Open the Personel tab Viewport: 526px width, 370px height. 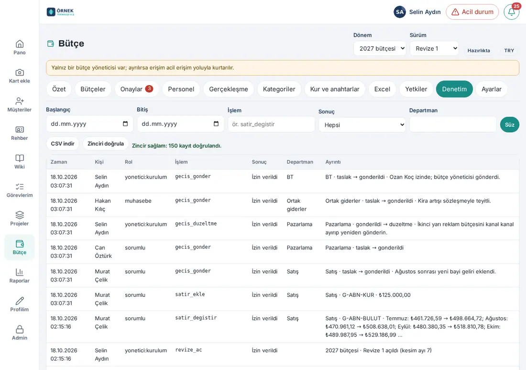tap(181, 89)
